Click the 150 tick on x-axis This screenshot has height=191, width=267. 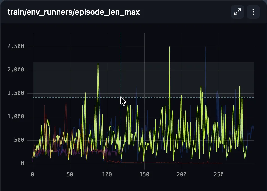point(144,174)
